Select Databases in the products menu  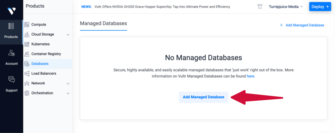(x=40, y=64)
